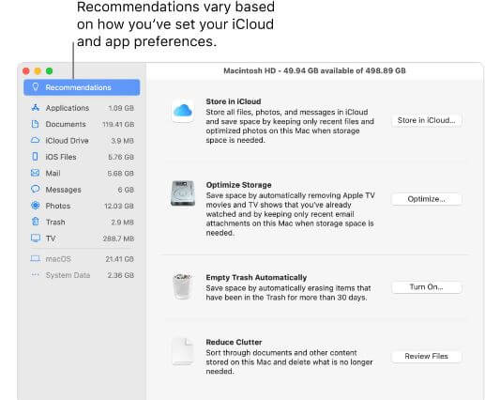The image size is (485, 400).
Task: Click the 288.7 MB TV size
Action: [118, 238]
